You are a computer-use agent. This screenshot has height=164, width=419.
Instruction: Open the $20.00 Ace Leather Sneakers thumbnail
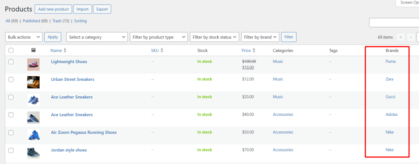(34, 100)
